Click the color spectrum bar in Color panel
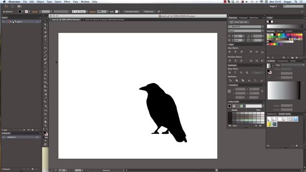The image size is (306, 172). 285,26
